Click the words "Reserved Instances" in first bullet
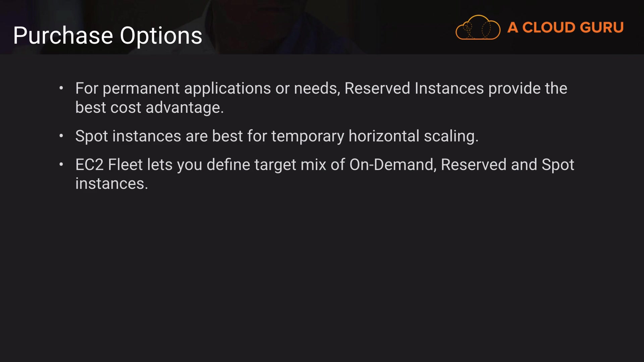 tap(414, 88)
